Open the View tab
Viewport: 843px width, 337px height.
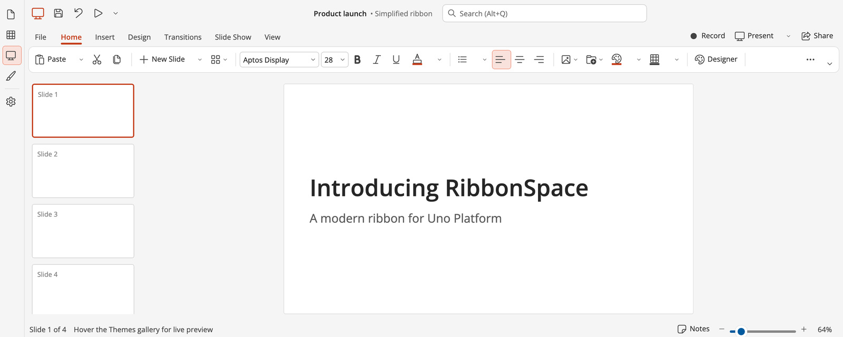(272, 37)
